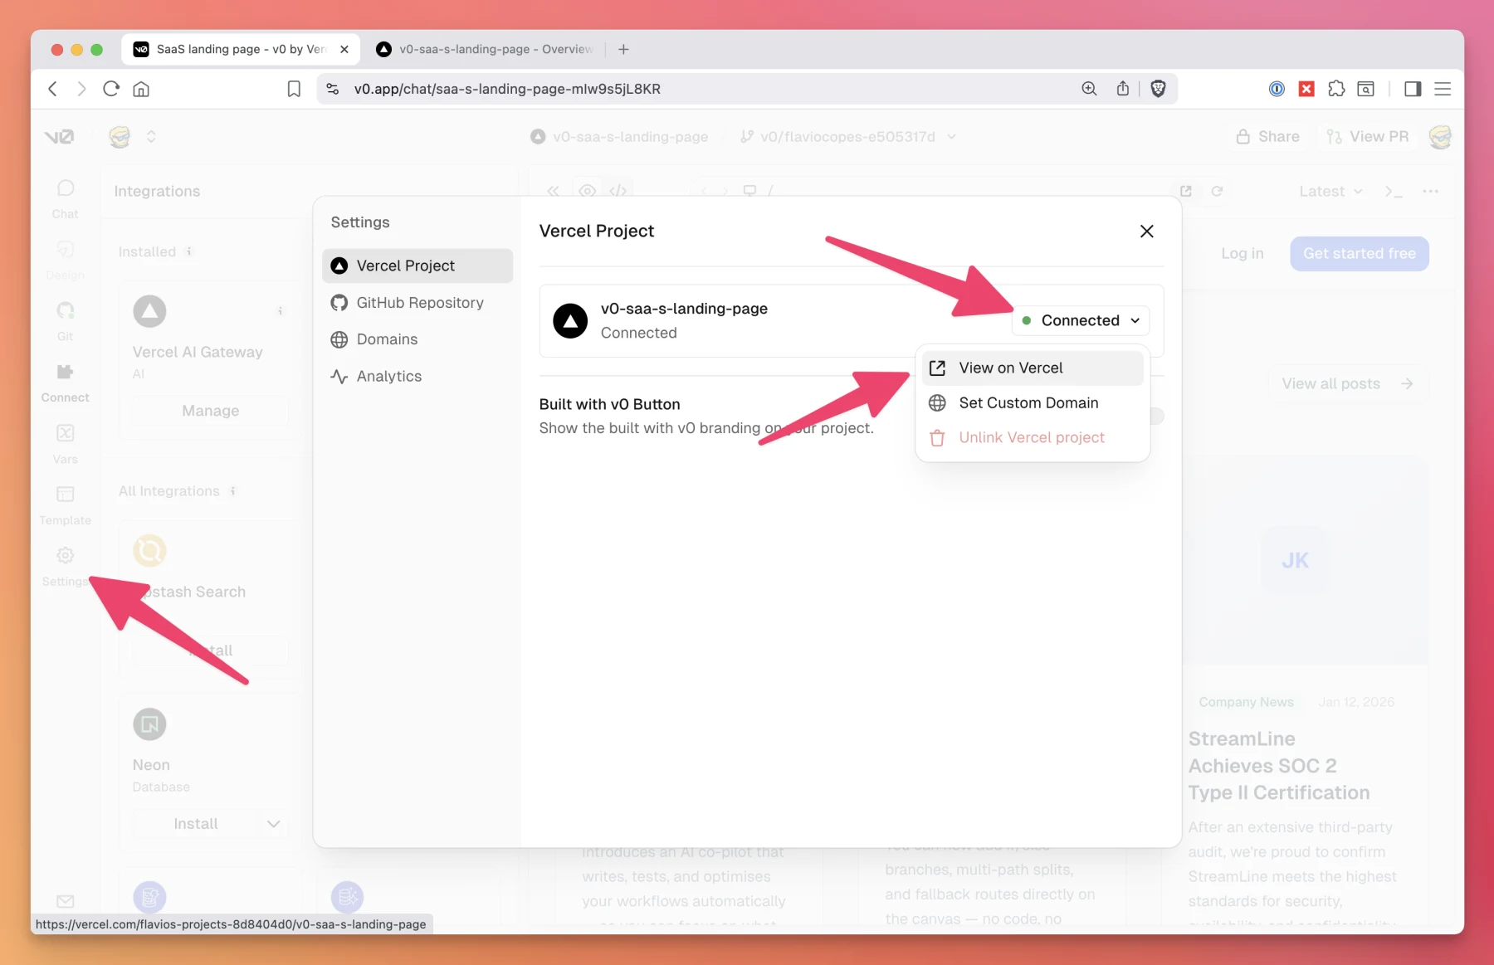This screenshot has width=1494, height=965.
Task: Click Get started free in preview
Action: (x=1360, y=253)
